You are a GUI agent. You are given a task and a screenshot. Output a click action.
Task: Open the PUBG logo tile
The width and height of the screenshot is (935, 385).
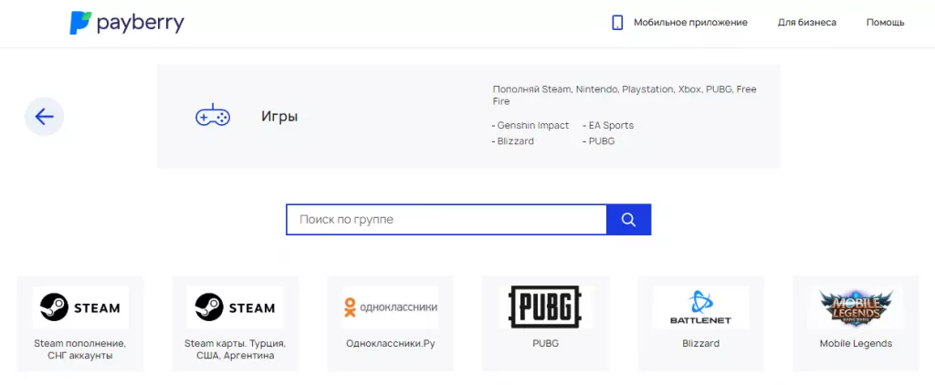pos(545,307)
